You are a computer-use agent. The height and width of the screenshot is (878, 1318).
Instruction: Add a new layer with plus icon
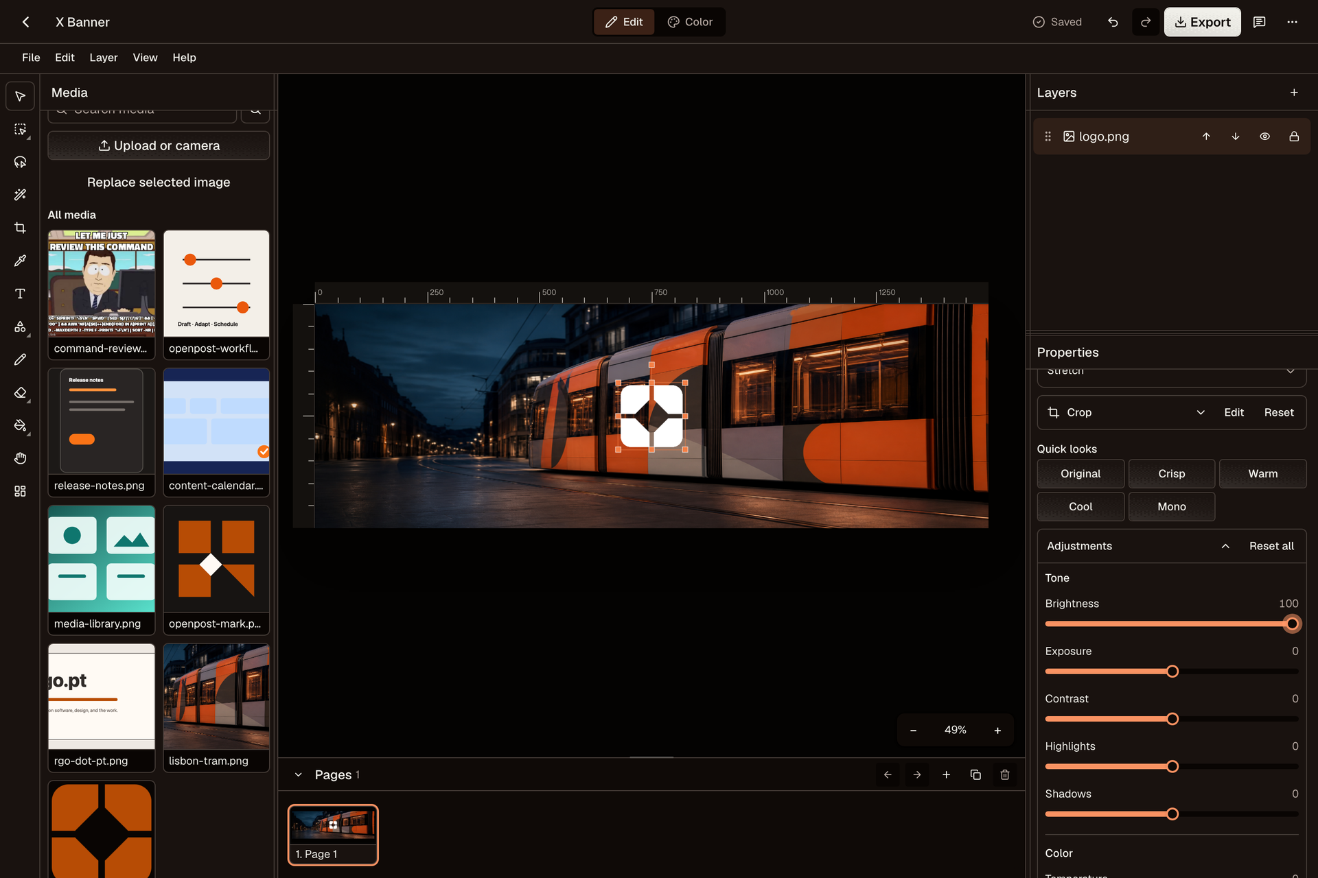1294,93
